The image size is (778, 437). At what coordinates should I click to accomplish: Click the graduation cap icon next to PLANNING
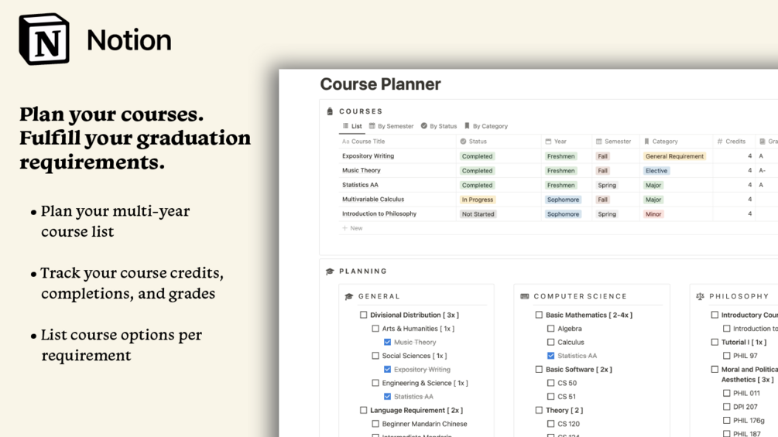(x=330, y=271)
